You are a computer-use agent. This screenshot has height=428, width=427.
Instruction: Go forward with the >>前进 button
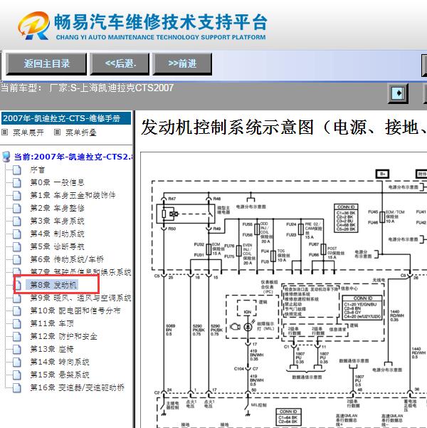[182, 64]
